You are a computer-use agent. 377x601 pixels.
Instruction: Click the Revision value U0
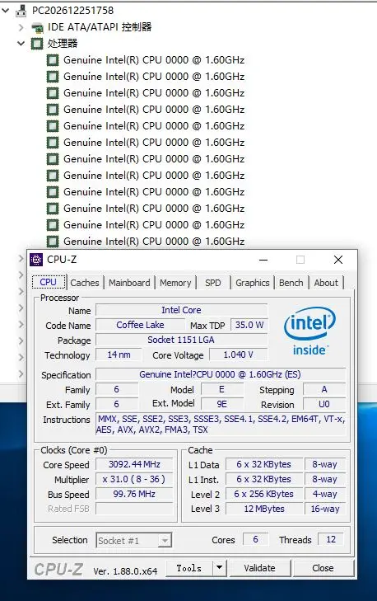point(324,404)
